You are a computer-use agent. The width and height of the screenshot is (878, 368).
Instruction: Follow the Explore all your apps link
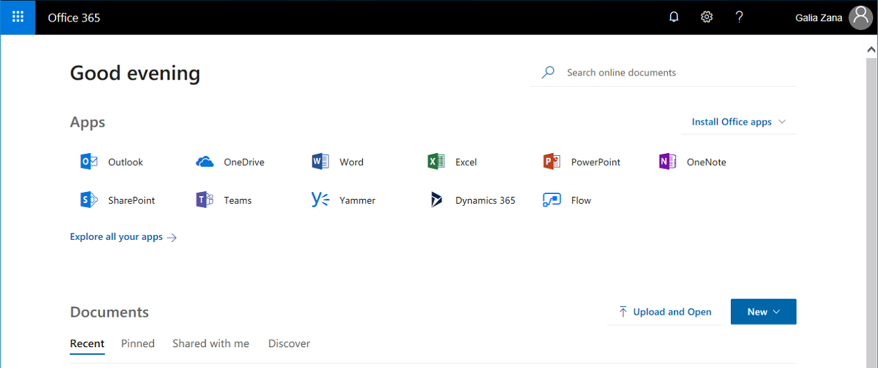[x=123, y=237]
